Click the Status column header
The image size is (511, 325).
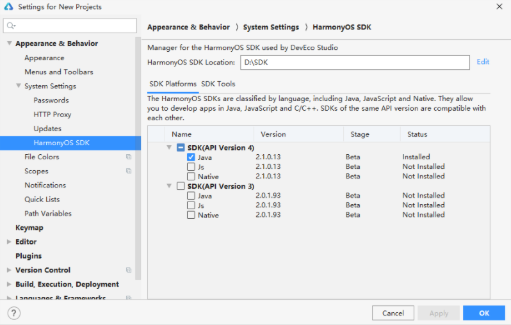tap(445, 134)
